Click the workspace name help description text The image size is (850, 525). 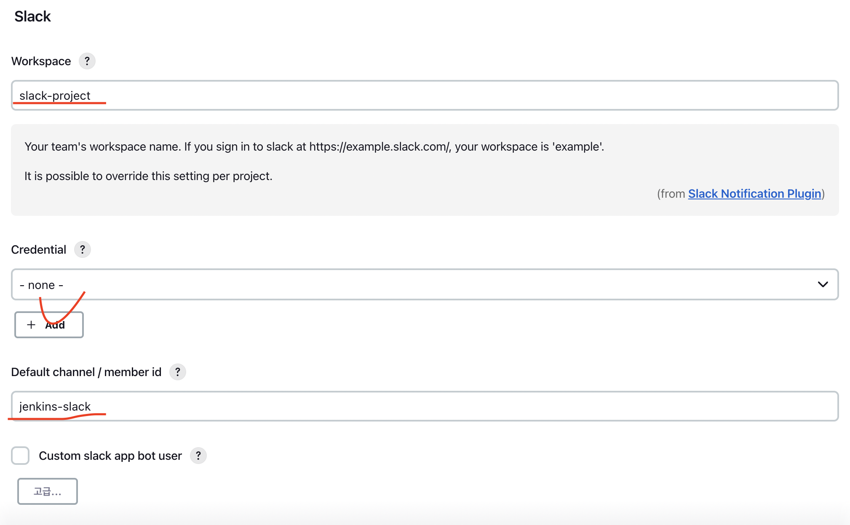314,147
